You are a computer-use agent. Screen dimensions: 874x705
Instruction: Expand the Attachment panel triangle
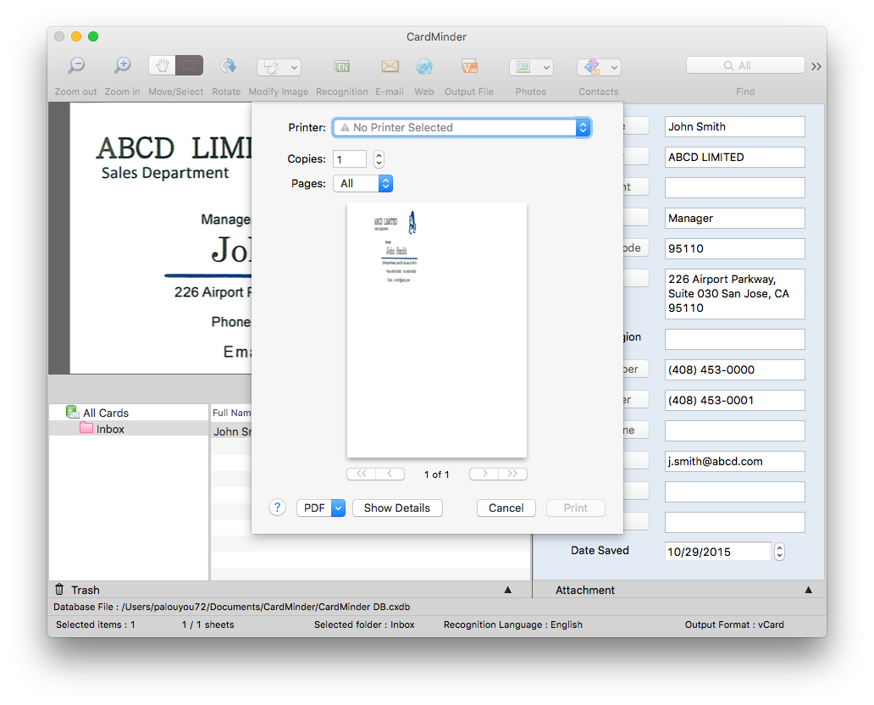click(x=808, y=590)
